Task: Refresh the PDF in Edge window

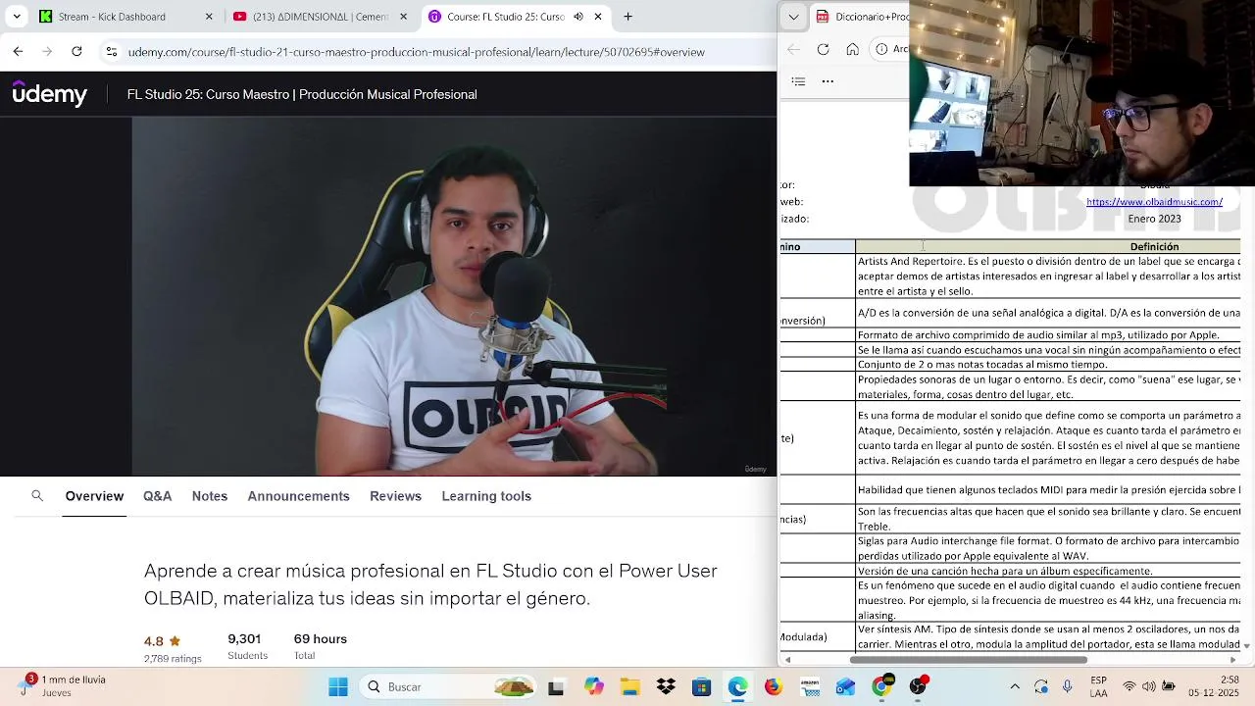Action: 824,49
